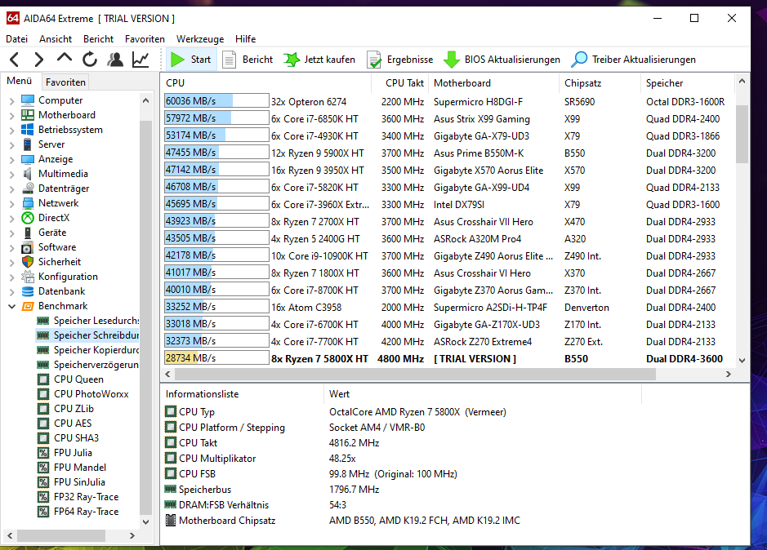Expand the Computer tree node
This screenshot has width=767, height=550.
click(11, 100)
